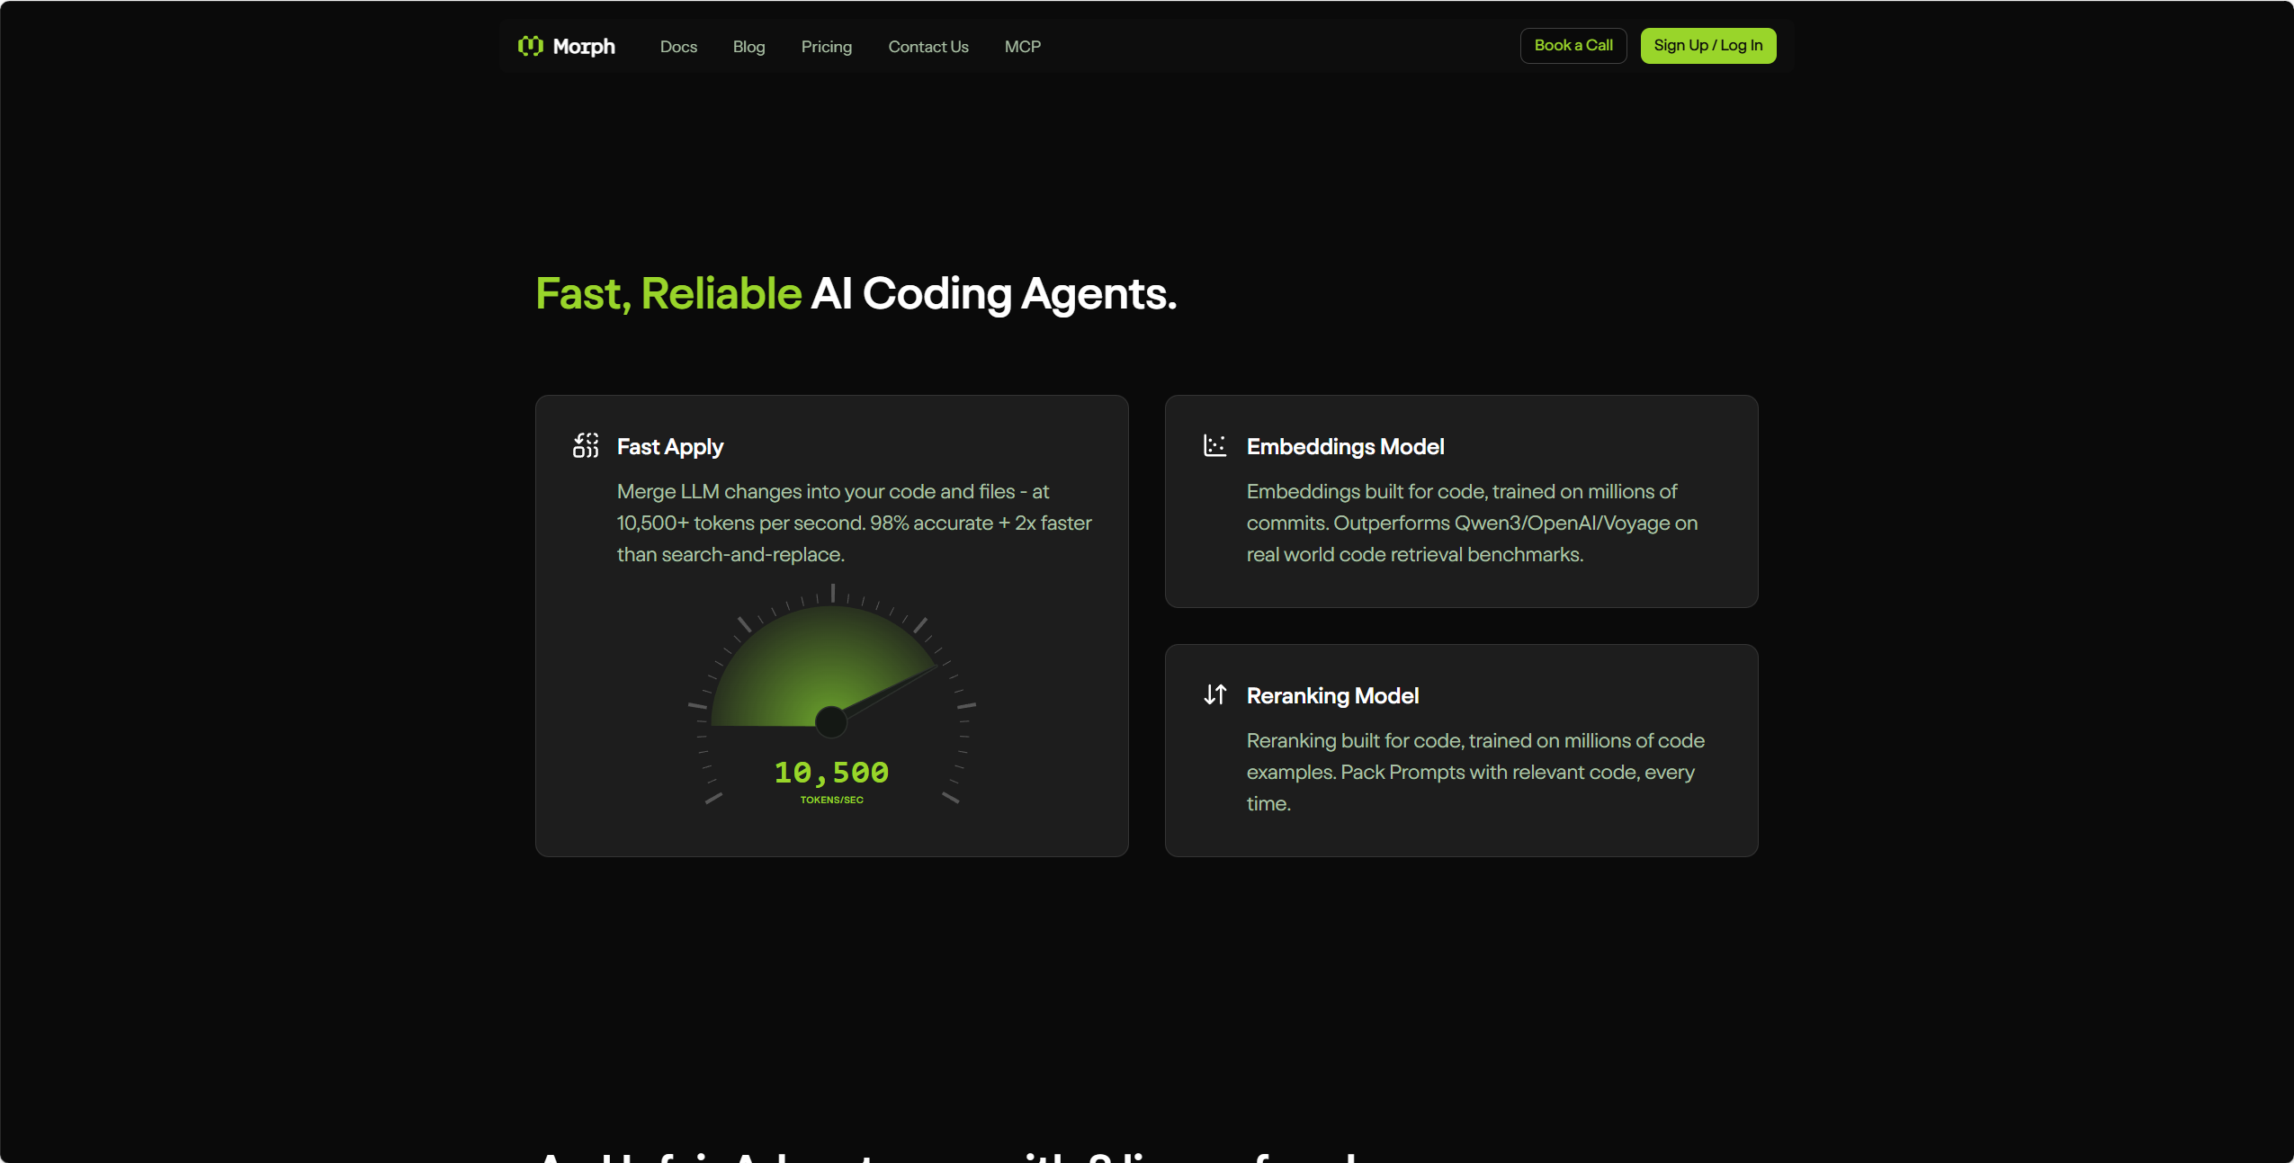Open the Fast Apply card title
Screen dimensions: 2294x1163
pos(669,447)
